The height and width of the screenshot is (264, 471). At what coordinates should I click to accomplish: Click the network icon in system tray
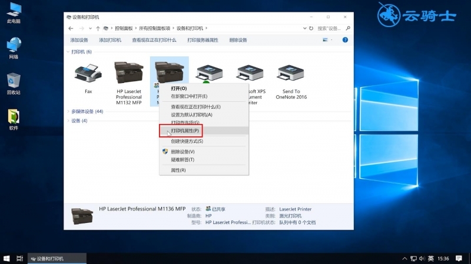[x=414, y=258]
